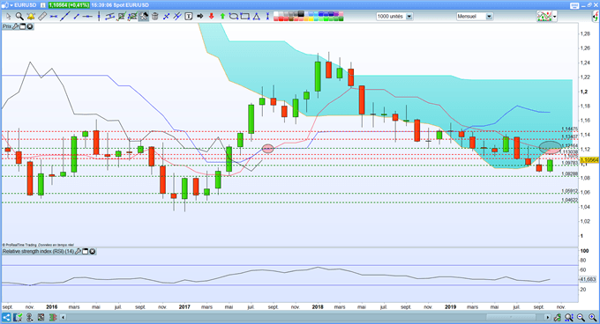Select the horizontal line tool

pyautogui.click(x=87, y=17)
